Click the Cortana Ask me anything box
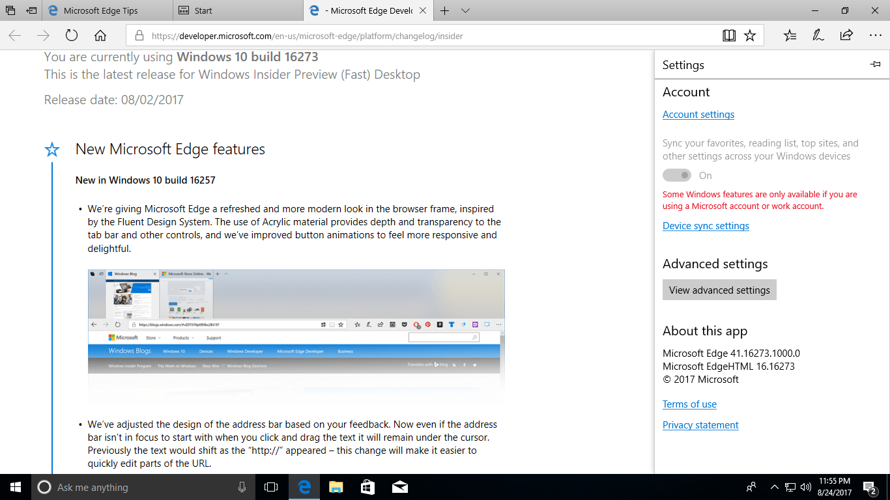This screenshot has height=500, width=890. tap(143, 487)
